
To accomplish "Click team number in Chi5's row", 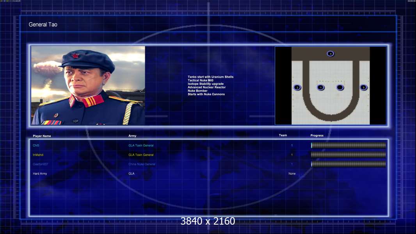I will (x=292, y=145).
